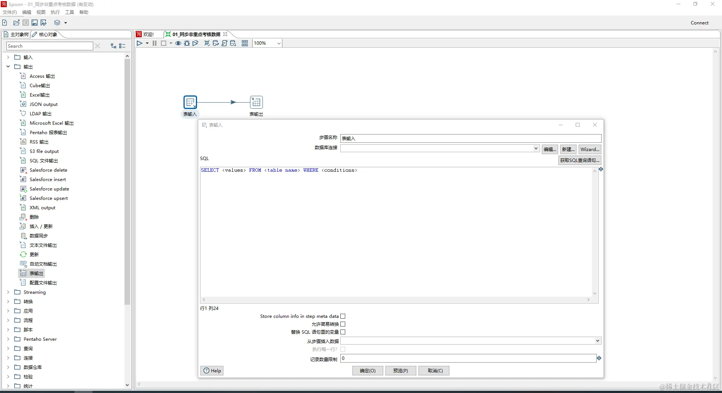Verify the transformation
Screen dimensions: 722x393
(207, 43)
